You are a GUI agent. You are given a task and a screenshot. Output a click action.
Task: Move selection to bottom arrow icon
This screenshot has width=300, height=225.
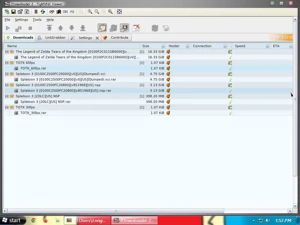(83, 28)
